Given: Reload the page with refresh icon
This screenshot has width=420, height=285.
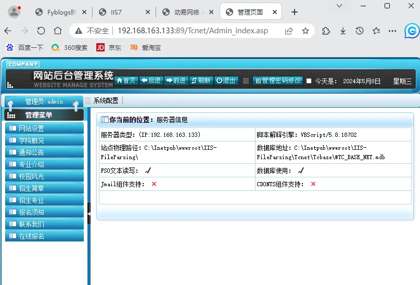Looking at the screenshot, I should point(41,31).
